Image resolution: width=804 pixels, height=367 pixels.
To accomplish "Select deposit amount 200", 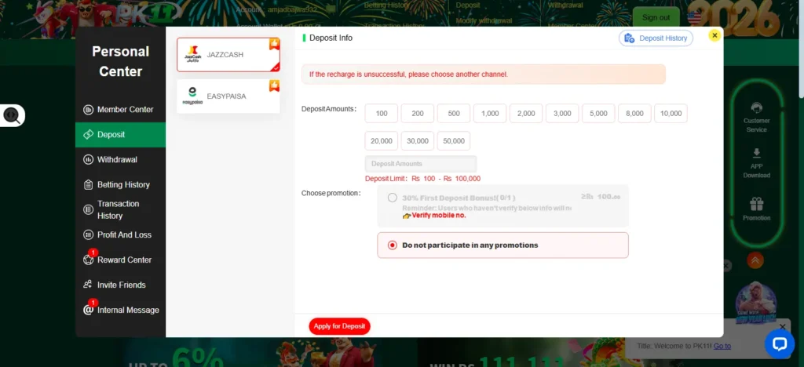I will [418, 114].
